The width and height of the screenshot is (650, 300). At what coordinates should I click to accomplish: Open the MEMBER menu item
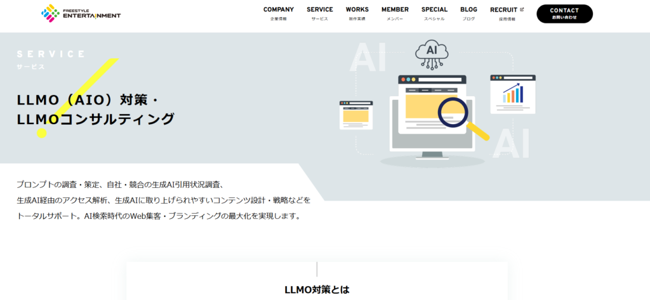pos(395,13)
